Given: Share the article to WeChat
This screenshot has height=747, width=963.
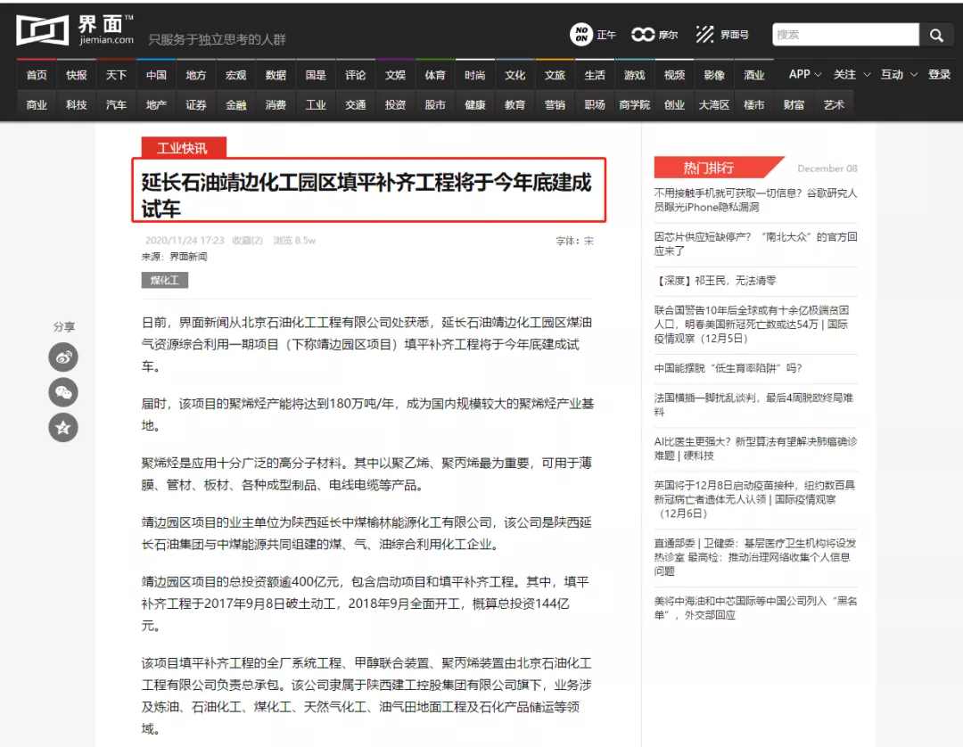Looking at the screenshot, I should pos(63,393).
